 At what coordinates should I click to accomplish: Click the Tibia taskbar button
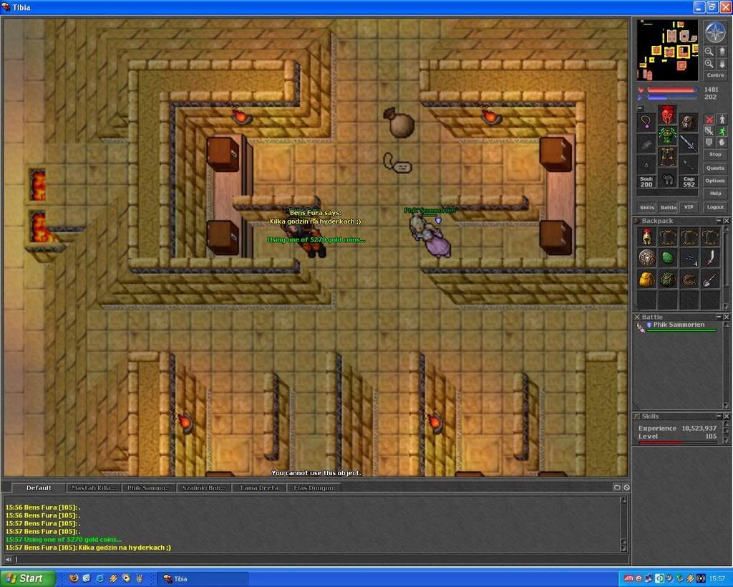point(202,579)
